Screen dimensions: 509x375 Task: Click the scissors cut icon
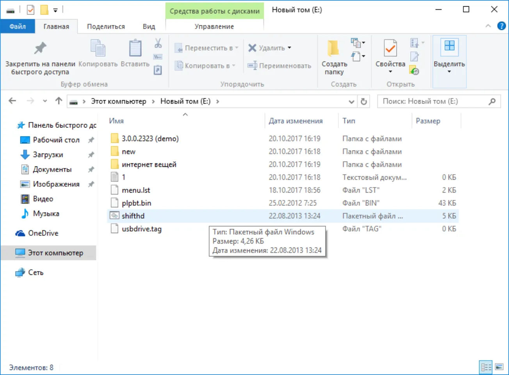click(x=158, y=43)
